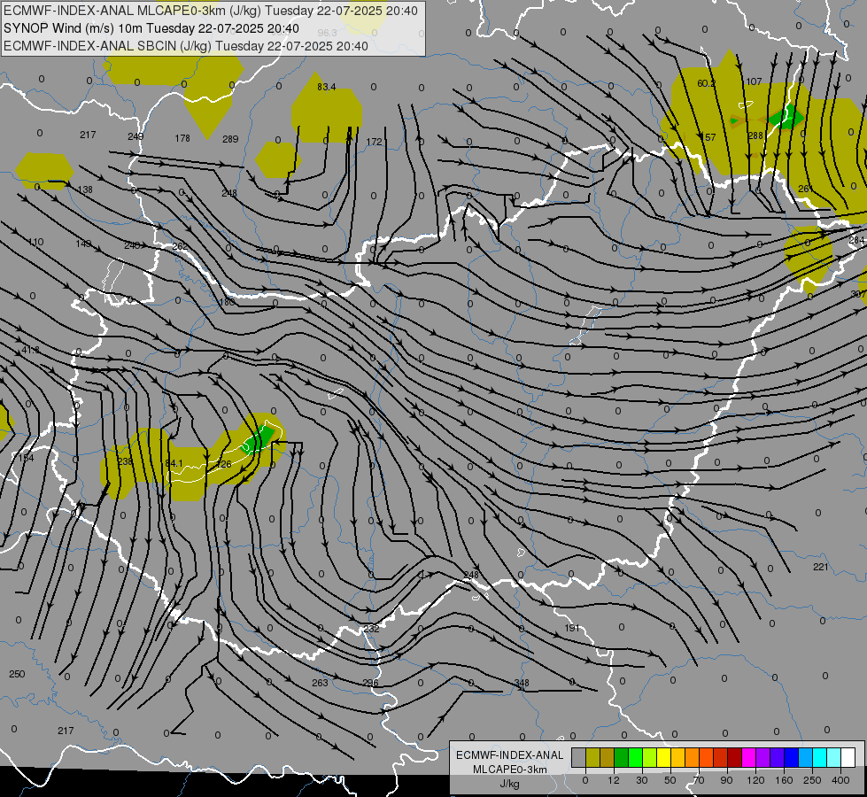The image size is (867, 797).
Task: Select the '348' map value
Action: tap(522, 684)
